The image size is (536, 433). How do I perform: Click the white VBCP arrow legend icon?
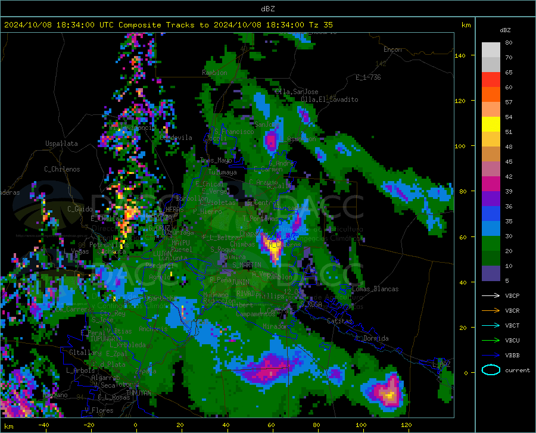tap(491, 295)
